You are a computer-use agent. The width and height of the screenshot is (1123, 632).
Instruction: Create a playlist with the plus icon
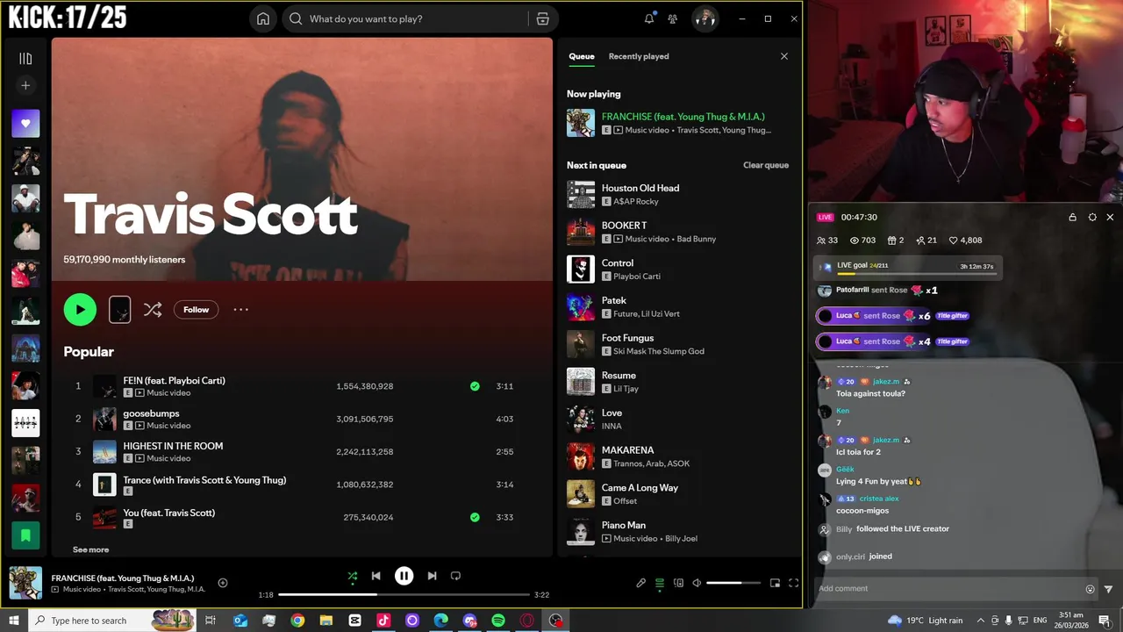25,85
